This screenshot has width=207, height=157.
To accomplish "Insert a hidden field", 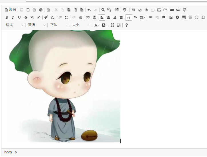I will coord(185,10).
